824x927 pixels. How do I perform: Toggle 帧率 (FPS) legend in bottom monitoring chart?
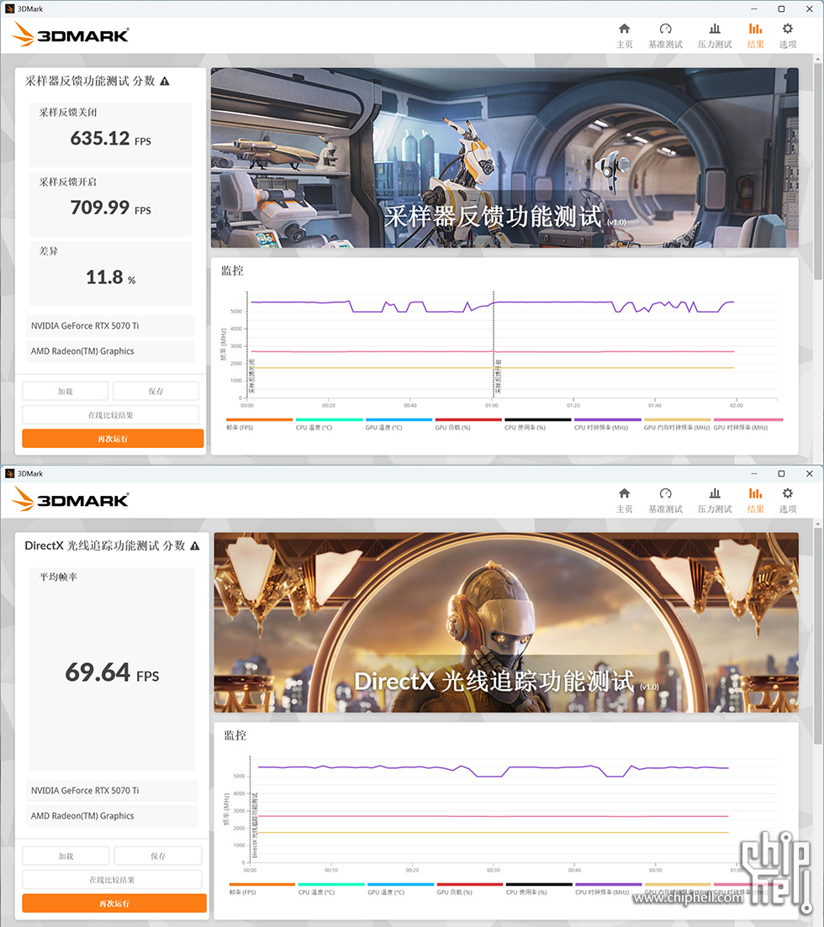[262, 888]
